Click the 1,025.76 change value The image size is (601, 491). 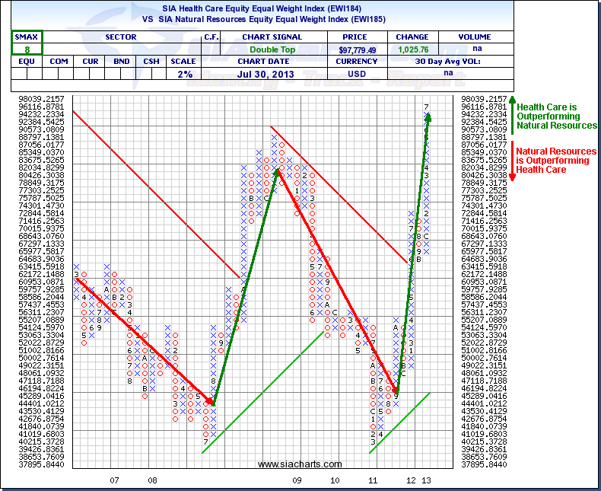pos(412,49)
